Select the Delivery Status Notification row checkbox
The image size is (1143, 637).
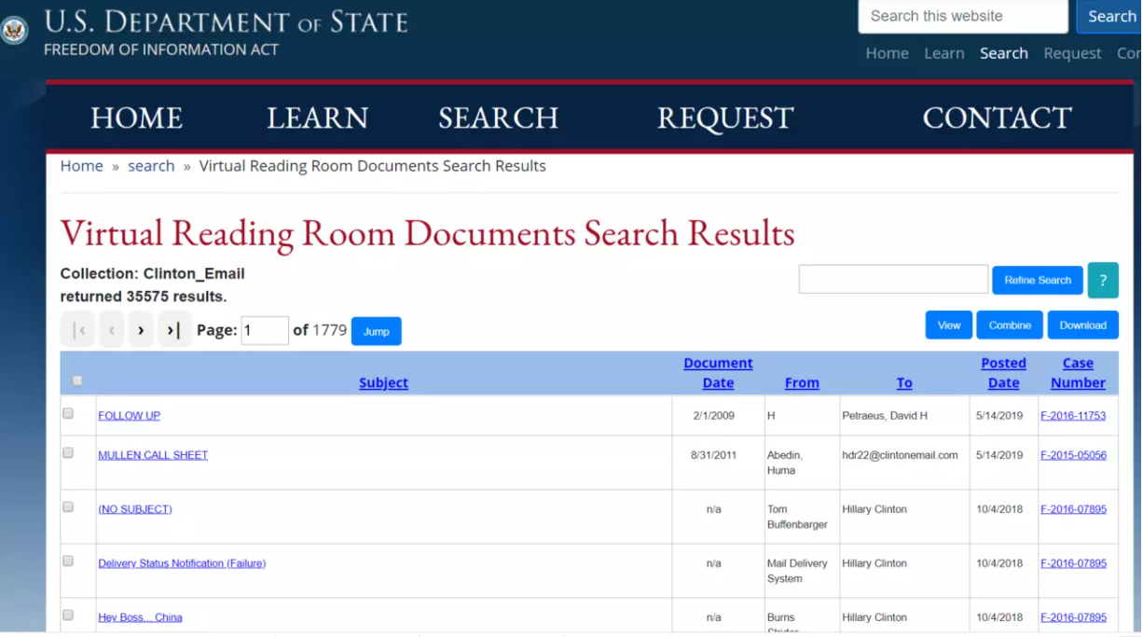68,561
